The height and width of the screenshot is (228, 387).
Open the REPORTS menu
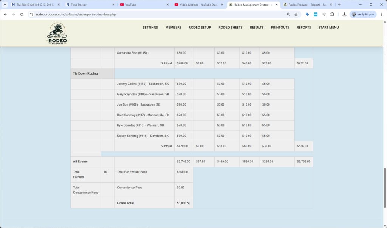click(304, 27)
